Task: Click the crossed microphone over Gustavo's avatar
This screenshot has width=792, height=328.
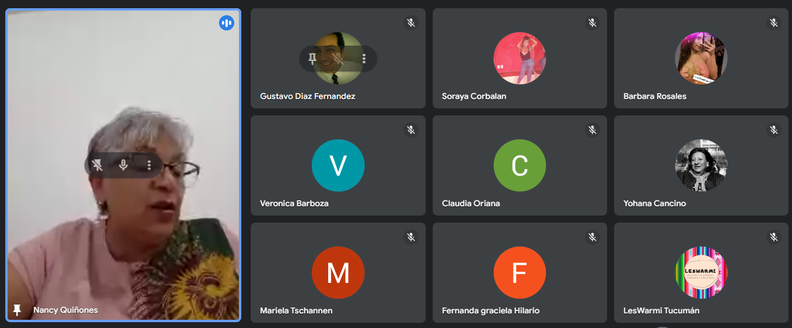Action: [x=338, y=59]
